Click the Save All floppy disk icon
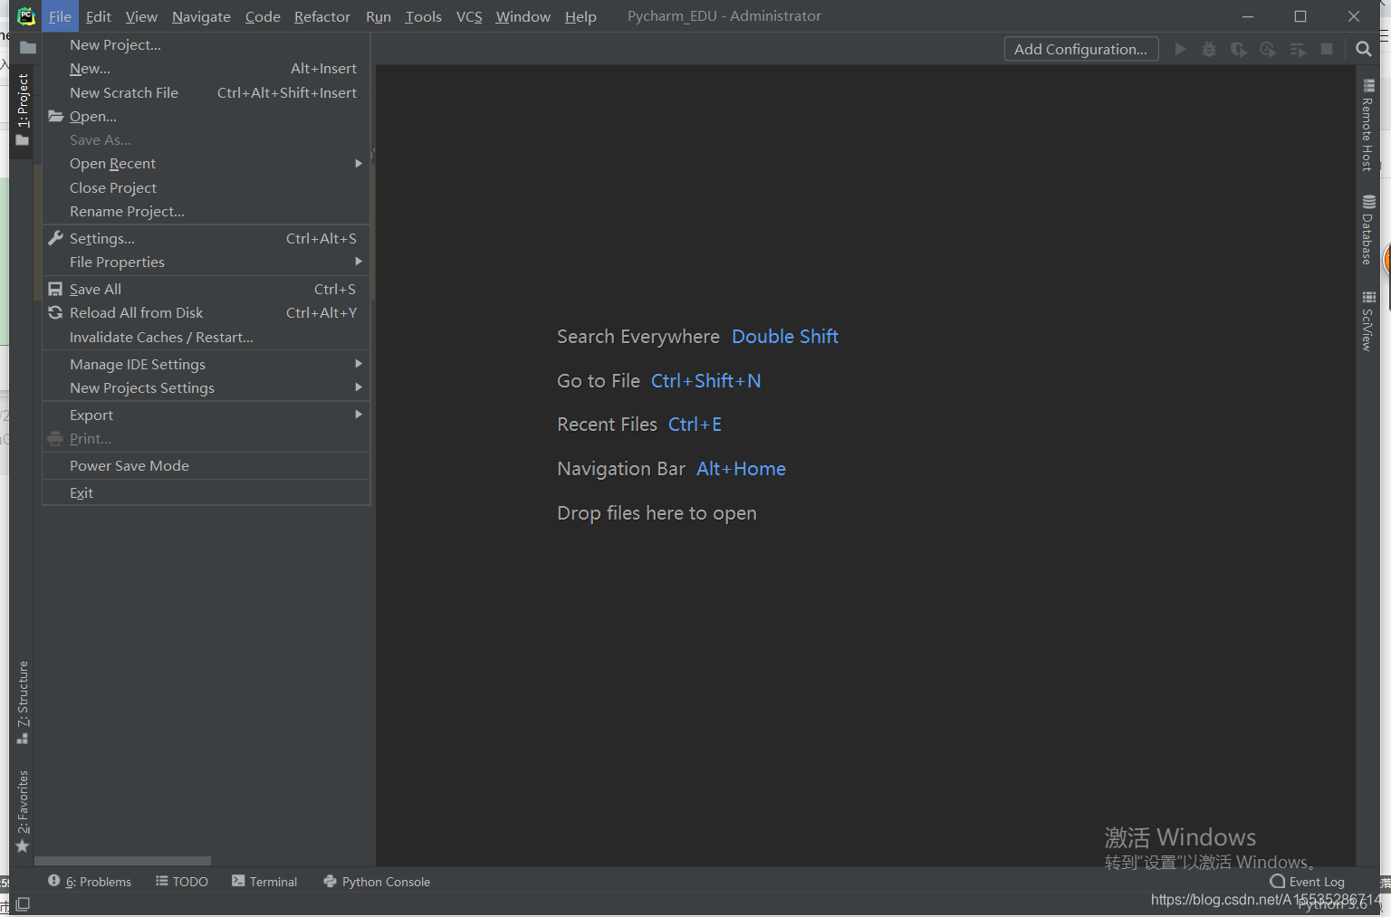 point(55,289)
